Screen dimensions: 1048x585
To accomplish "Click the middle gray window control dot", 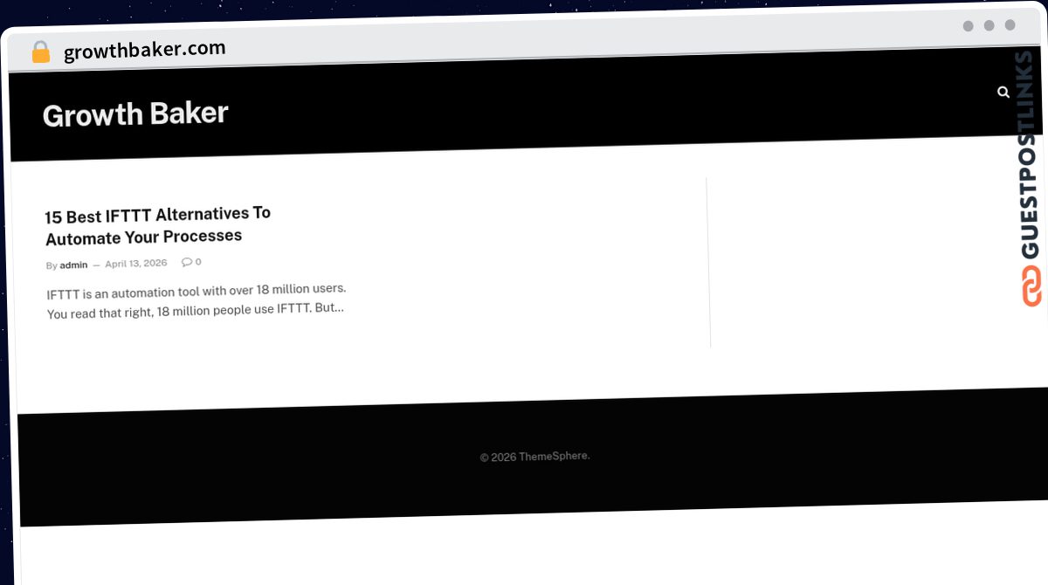I will point(989,25).
